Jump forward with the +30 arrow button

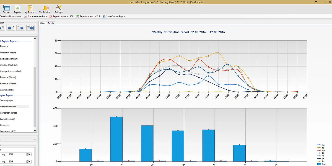(30, 28)
